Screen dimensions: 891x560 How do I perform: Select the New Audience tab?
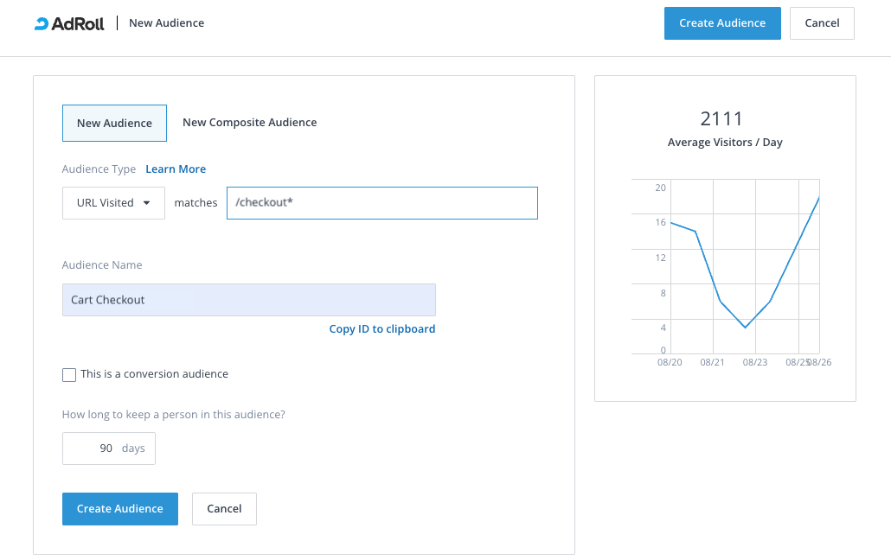click(114, 123)
